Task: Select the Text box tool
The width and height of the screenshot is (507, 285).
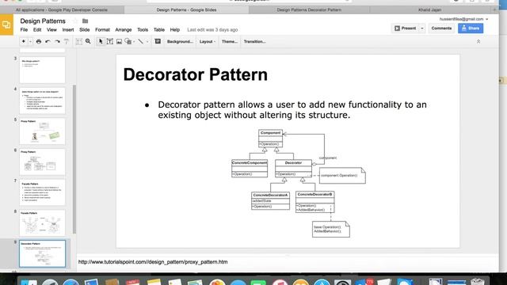Action: point(110,41)
